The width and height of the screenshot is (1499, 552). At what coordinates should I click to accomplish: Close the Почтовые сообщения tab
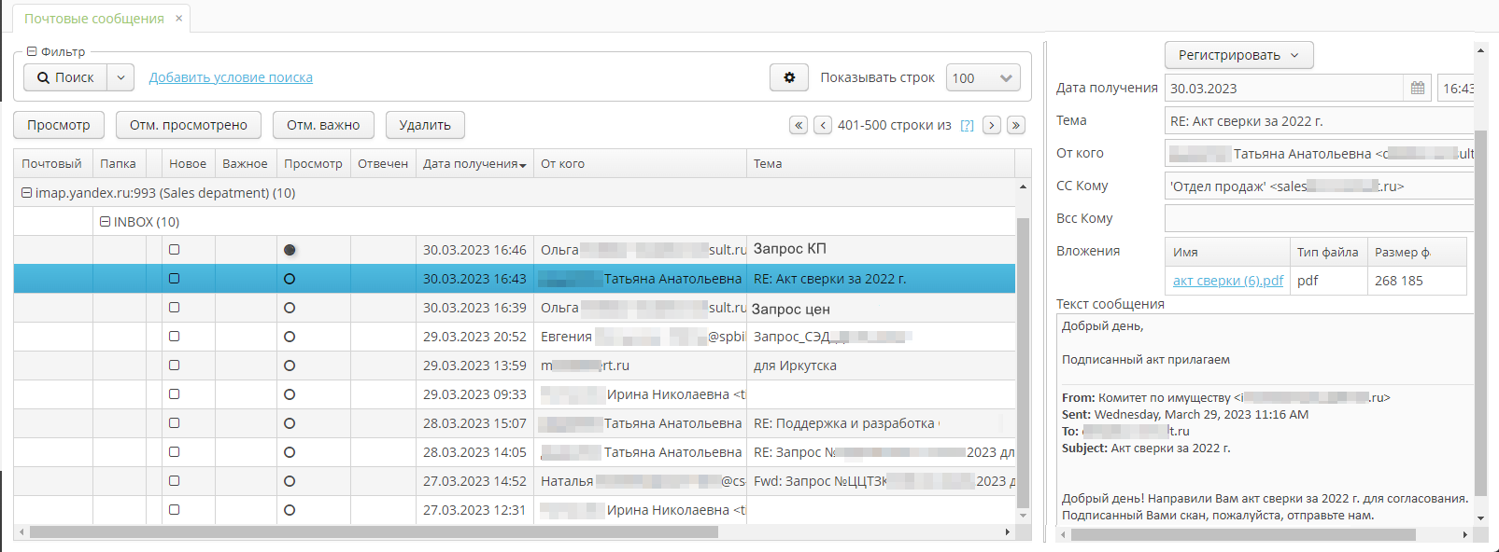(x=179, y=19)
